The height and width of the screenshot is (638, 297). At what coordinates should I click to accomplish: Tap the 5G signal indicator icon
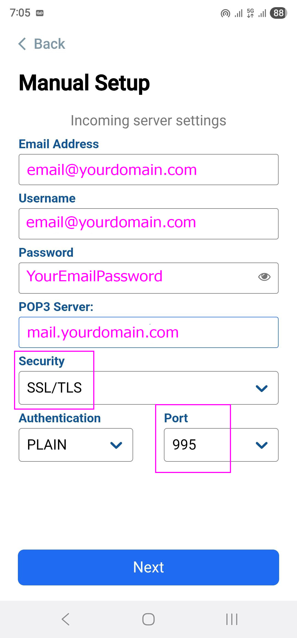(251, 13)
